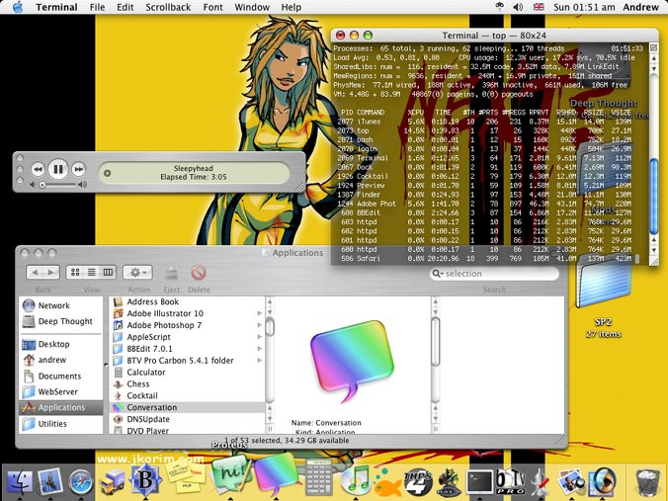Launch Mail from the Dock
This screenshot has width=668, height=501.
click(50, 482)
